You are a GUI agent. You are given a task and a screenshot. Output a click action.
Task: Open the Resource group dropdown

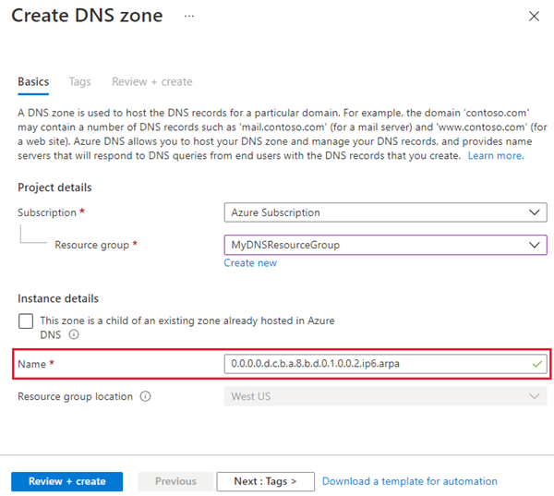point(385,245)
